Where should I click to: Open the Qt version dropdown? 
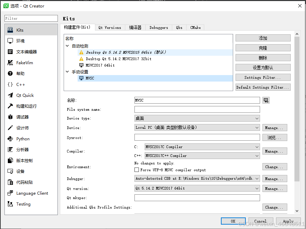coord(197,188)
